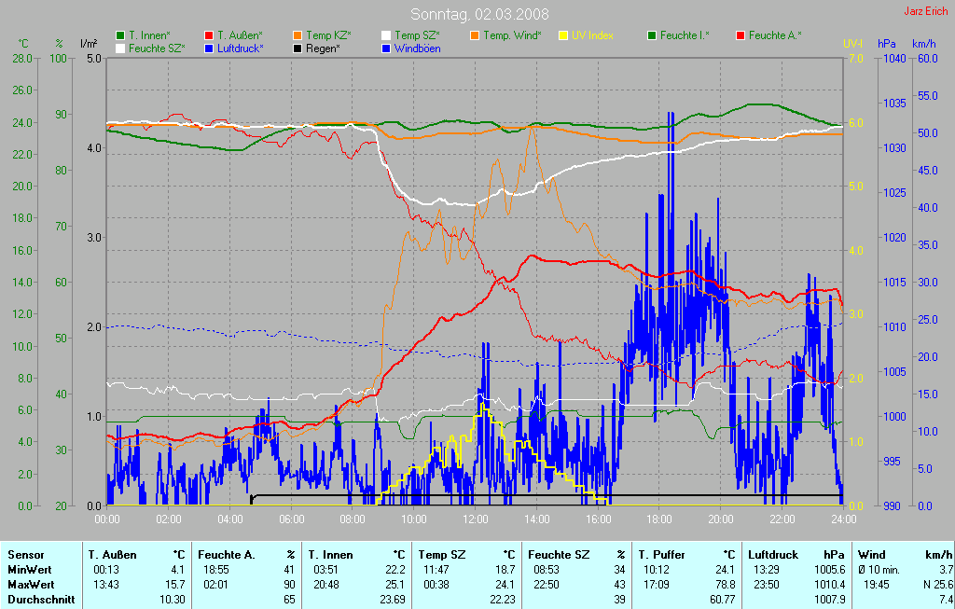The image size is (955, 609).
Task: Click the MaxWert row label
Action: [x=32, y=584]
